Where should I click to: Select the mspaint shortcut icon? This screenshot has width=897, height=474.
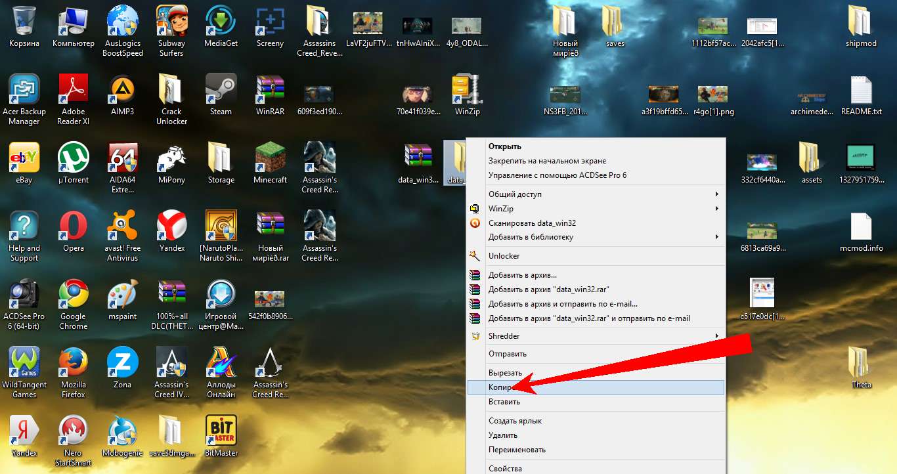point(123,294)
